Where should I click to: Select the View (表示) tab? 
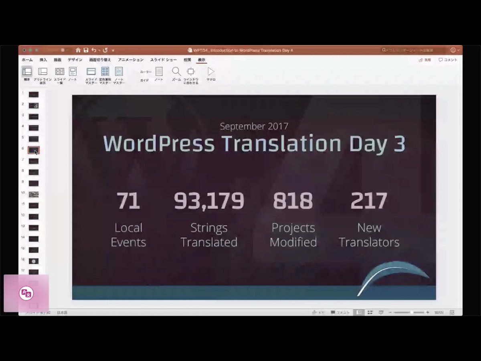click(x=202, y=60)
